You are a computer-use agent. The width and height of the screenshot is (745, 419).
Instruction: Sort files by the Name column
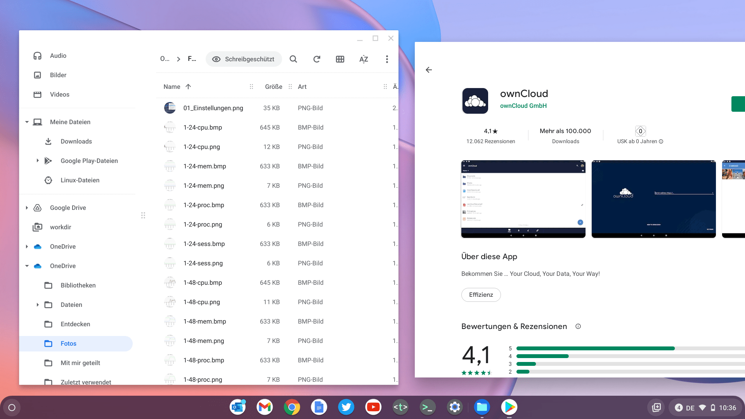pos(172,87)
